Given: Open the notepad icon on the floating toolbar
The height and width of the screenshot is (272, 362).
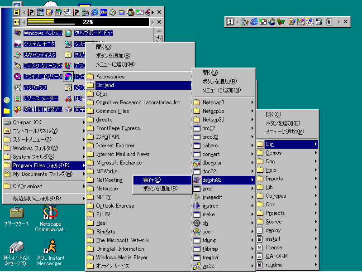Looking at the screenshot, I should [329, 22].
